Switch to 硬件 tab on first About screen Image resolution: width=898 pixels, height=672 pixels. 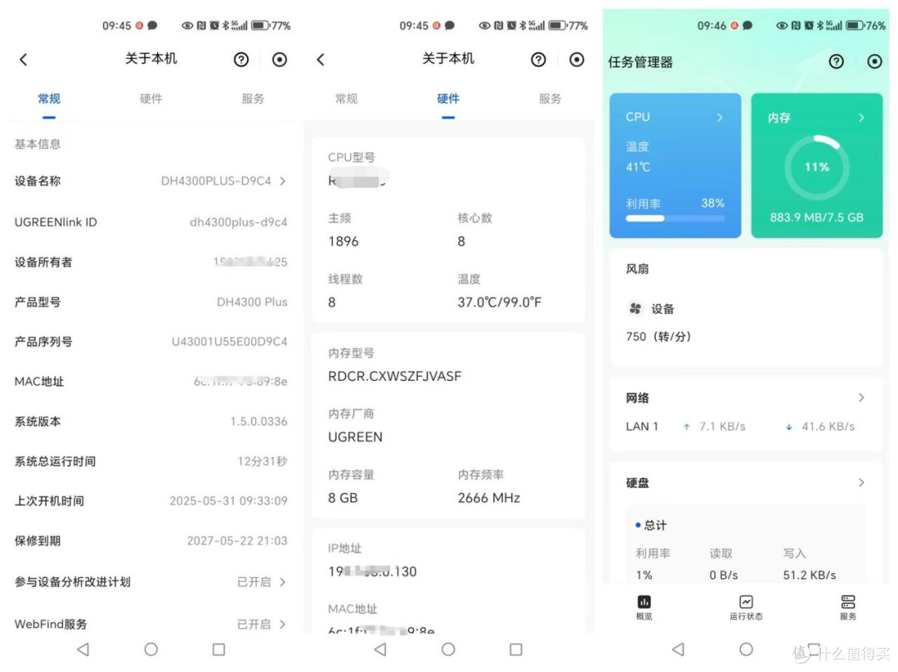[x=151, y=98]
